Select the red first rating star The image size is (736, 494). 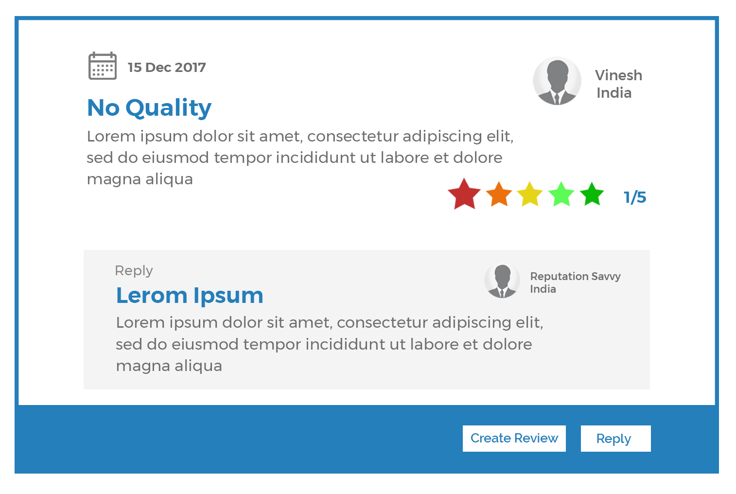point(464,194)
